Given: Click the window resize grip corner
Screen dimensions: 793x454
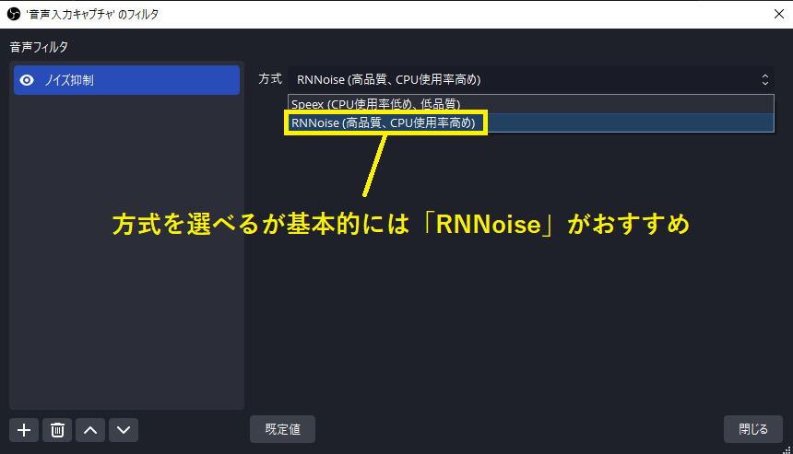Looking at the screenshot, I should pos(787,449).
